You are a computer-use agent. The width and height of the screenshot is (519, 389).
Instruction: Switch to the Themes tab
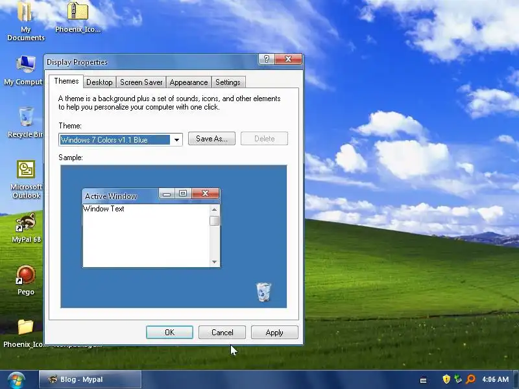(x=66, y=82)
